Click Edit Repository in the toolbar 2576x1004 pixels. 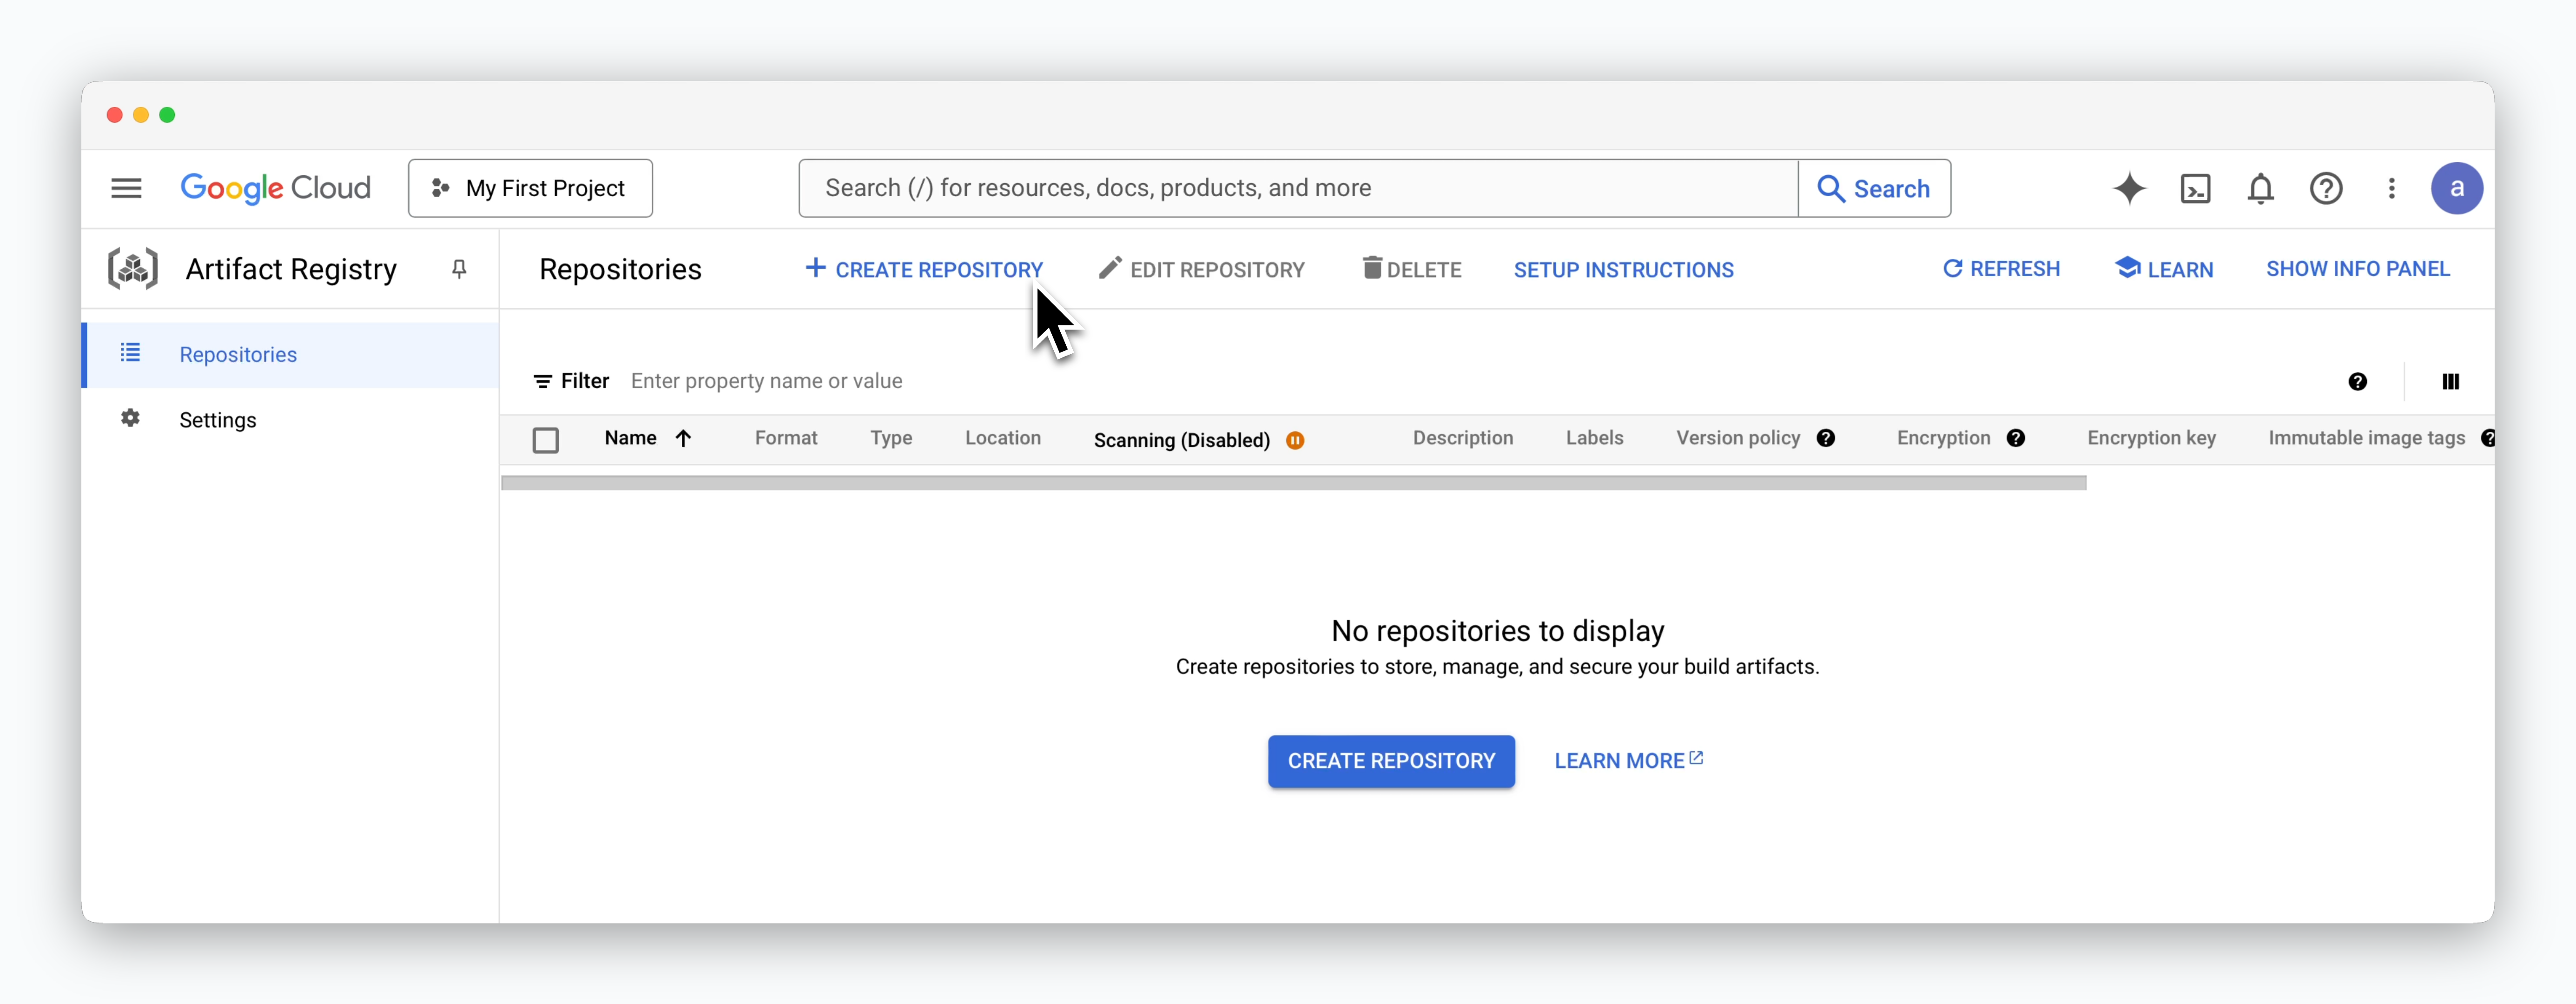click(1201, 269)
